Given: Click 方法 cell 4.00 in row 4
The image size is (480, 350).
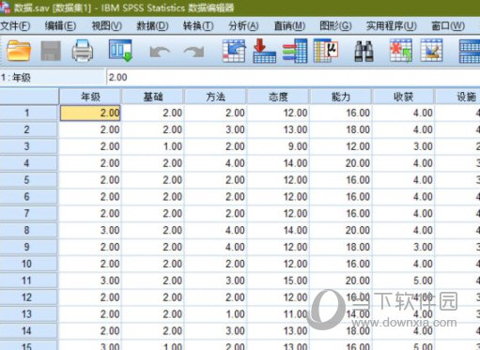Looking at the screenshot, I should [x=215, y=163].
